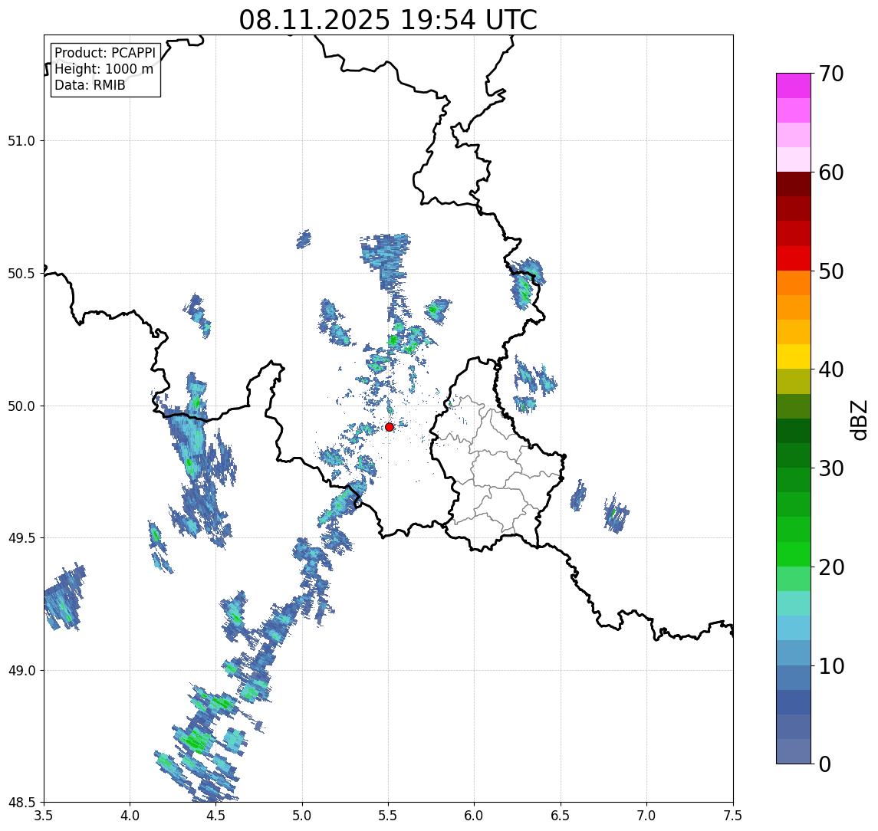Click the plot title 08.11.2025 19:54 UTC

coord(388,20)
